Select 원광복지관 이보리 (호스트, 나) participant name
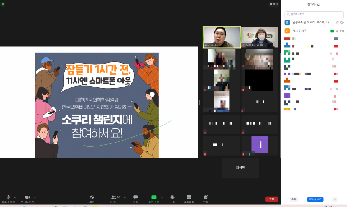Screen dimensions: 347x207 311,22
